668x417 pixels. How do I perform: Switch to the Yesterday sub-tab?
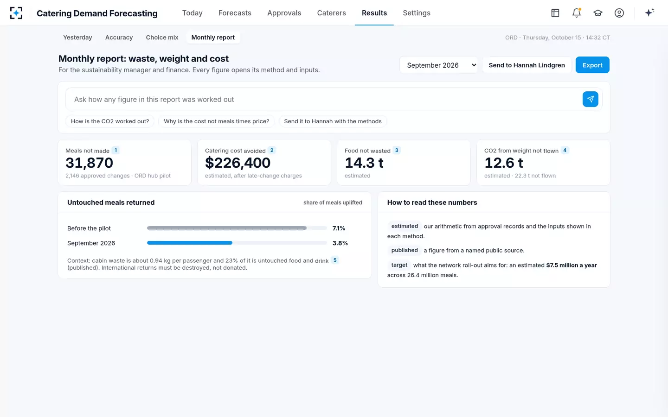coord(77,38)
